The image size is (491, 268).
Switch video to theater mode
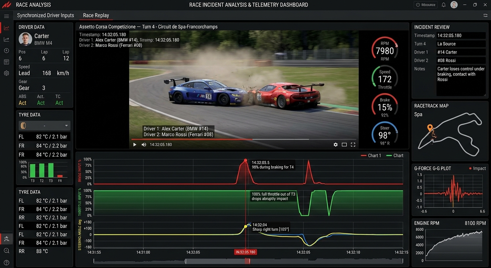point(344,144)
